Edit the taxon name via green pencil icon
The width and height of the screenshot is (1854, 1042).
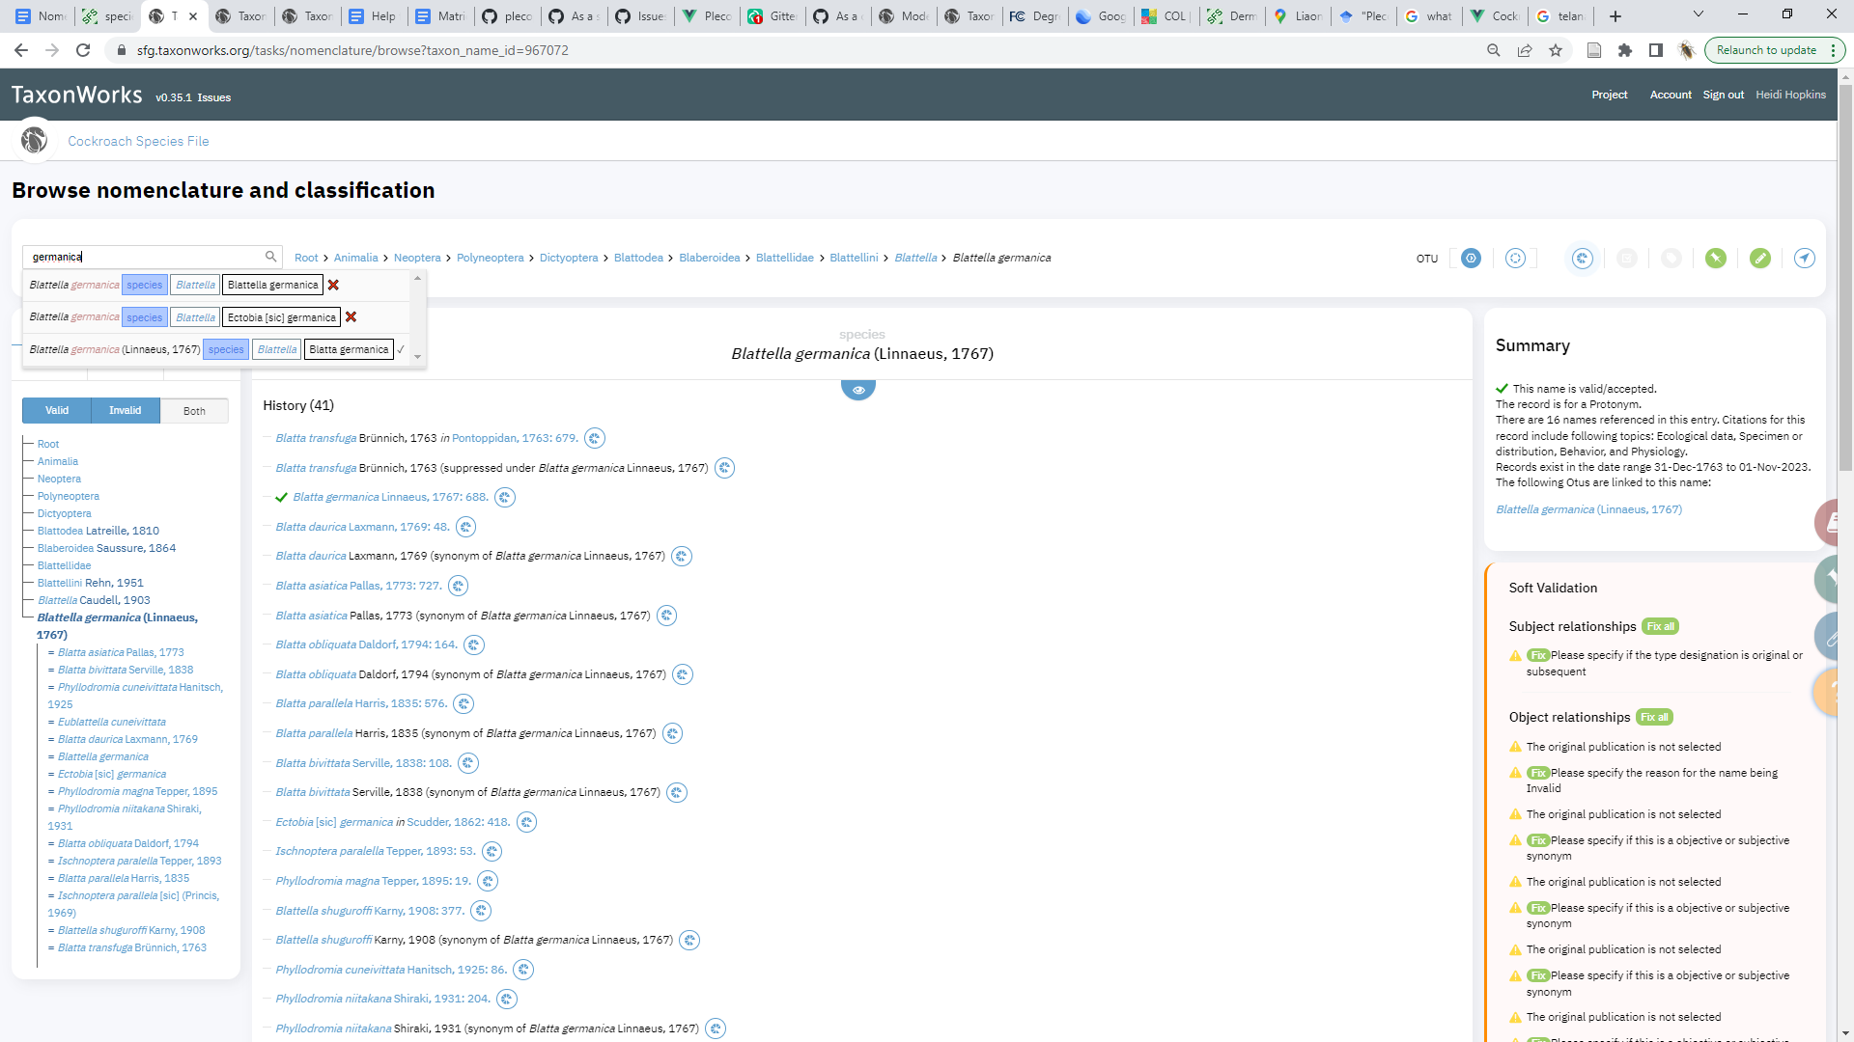pos(1761,259)
